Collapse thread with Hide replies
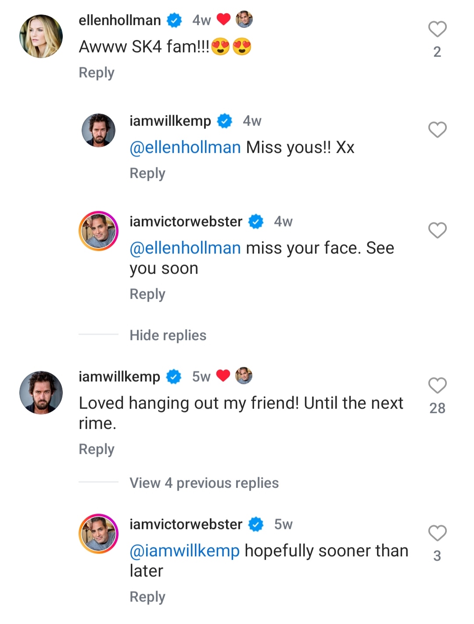Image resolution: width=474 pixels, height=624 pixels. pos(168,335)
